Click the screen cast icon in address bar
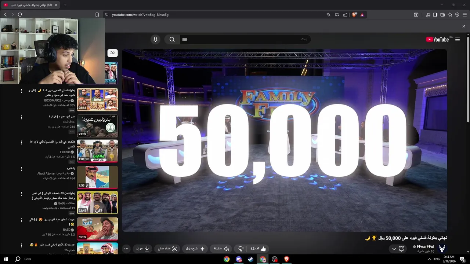This screenshot has width=470, height=264. point(337,15)
